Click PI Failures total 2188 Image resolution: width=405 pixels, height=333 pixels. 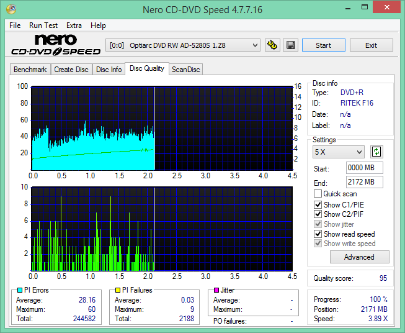(187, 319)
